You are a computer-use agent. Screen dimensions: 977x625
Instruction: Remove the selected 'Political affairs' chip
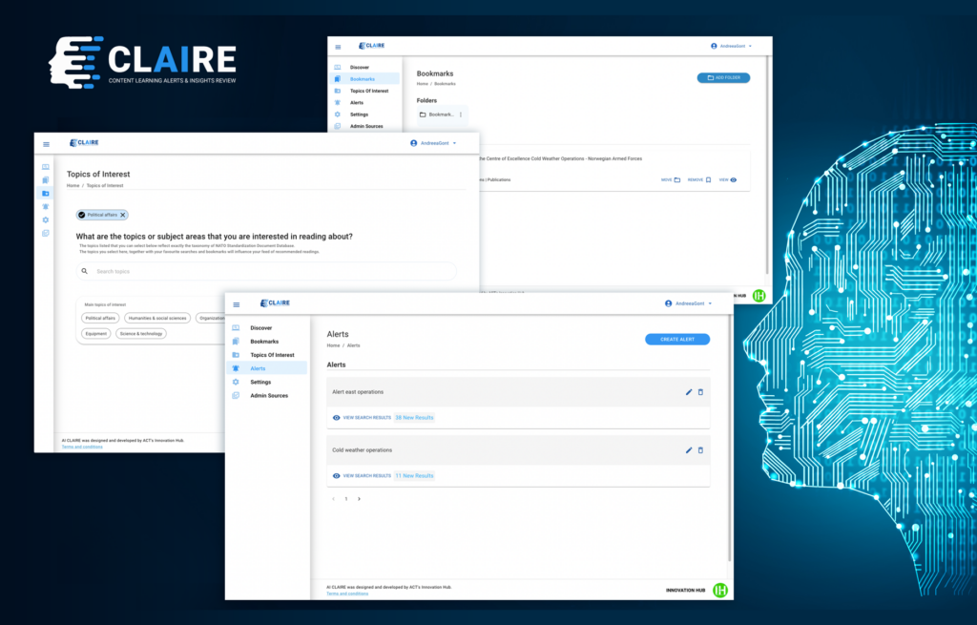123,215
